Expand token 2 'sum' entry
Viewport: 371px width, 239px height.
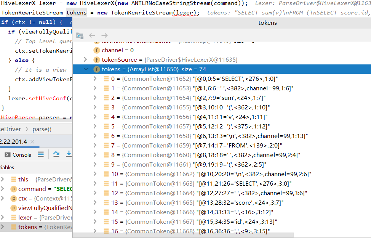click(95, 98)
